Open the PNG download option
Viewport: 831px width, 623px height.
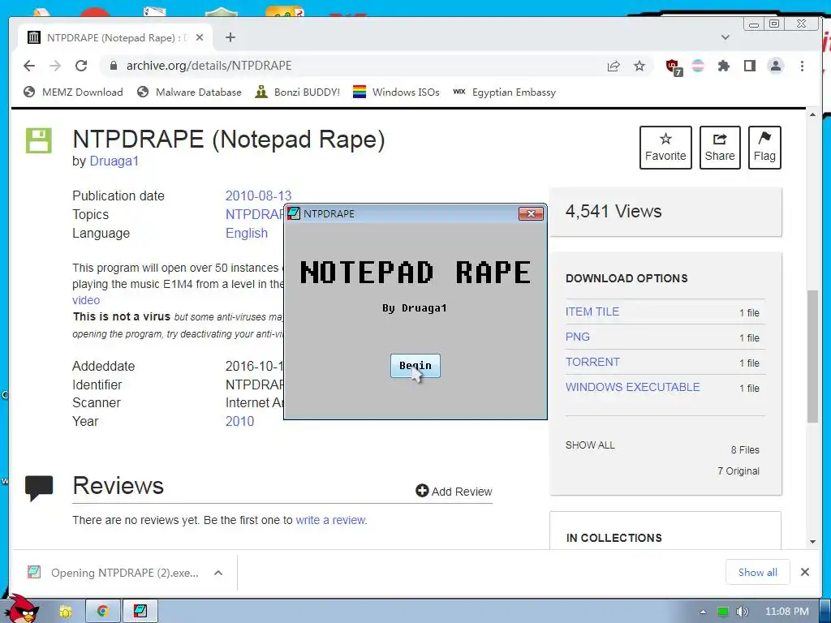(x=578, y=337)
